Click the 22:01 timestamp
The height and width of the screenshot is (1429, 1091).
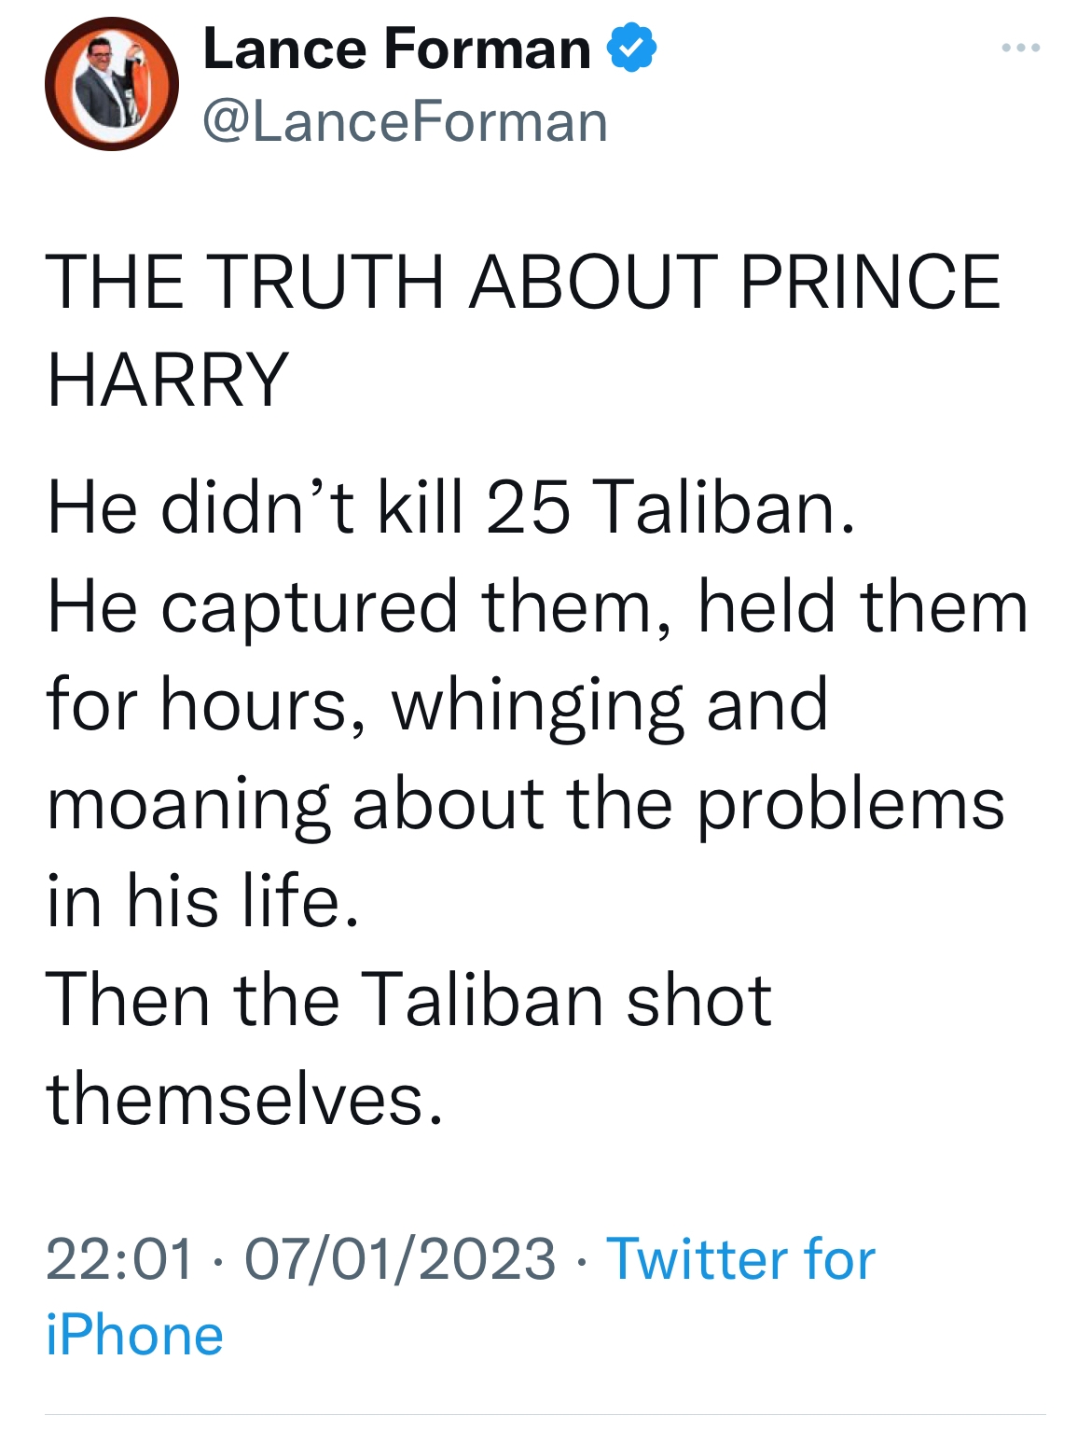pos(119,1259)
